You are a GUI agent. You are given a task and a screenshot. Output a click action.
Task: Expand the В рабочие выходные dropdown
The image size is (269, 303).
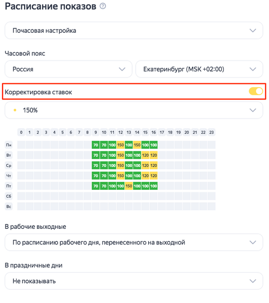pos(134,242)
